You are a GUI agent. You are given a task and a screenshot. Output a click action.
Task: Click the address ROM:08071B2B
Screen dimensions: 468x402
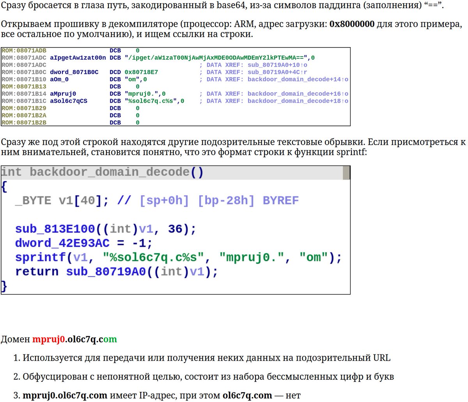tap(24, 123)
